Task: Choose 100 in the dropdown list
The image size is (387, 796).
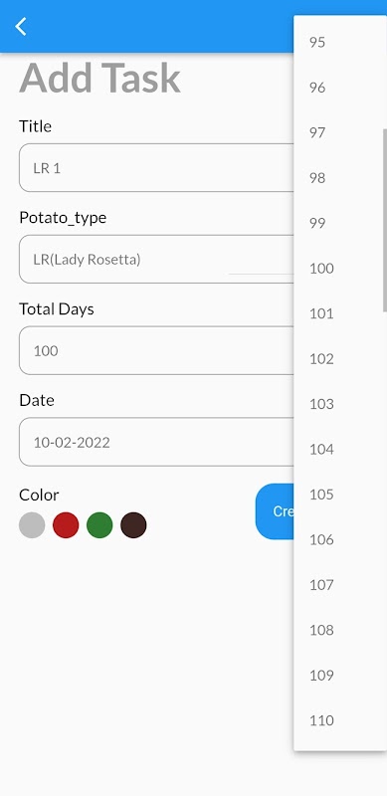Action: click(x=339, y=268)
